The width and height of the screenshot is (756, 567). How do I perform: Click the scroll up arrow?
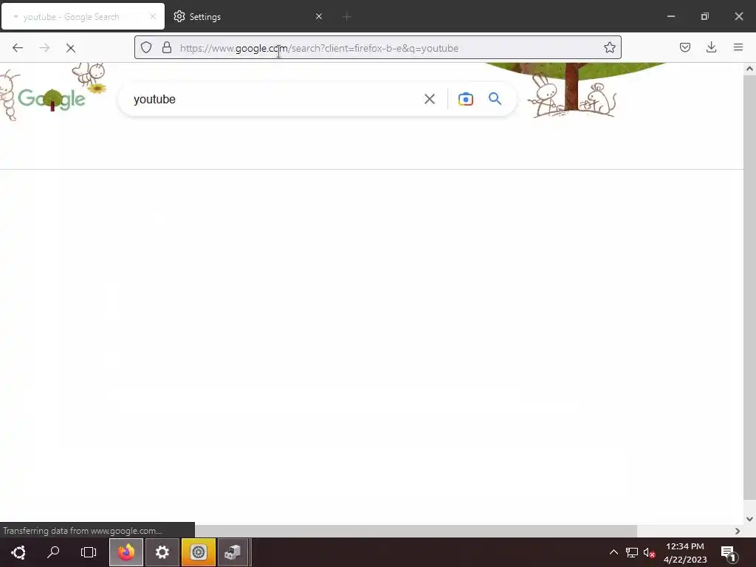[x=749, y=69]
